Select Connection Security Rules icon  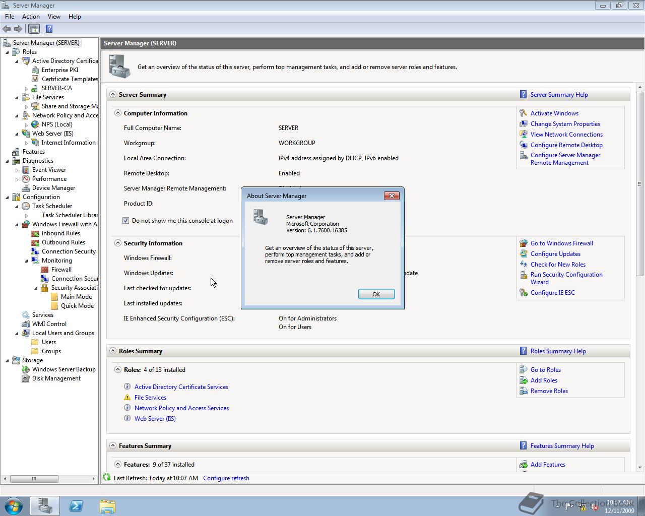(x=35, y=251)
